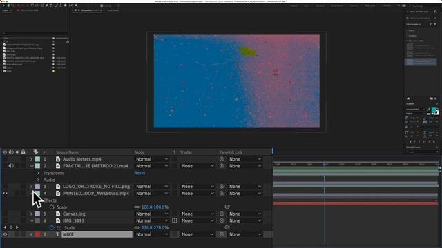Open Parent dropdown for FRACTAL...SE (METHOD 2).mp4

tap(245, 166)
